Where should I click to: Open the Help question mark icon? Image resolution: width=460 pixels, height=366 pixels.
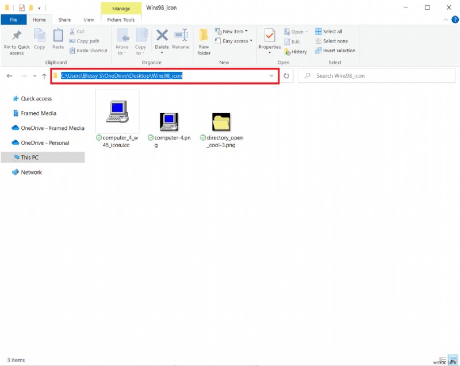(455, 20)
